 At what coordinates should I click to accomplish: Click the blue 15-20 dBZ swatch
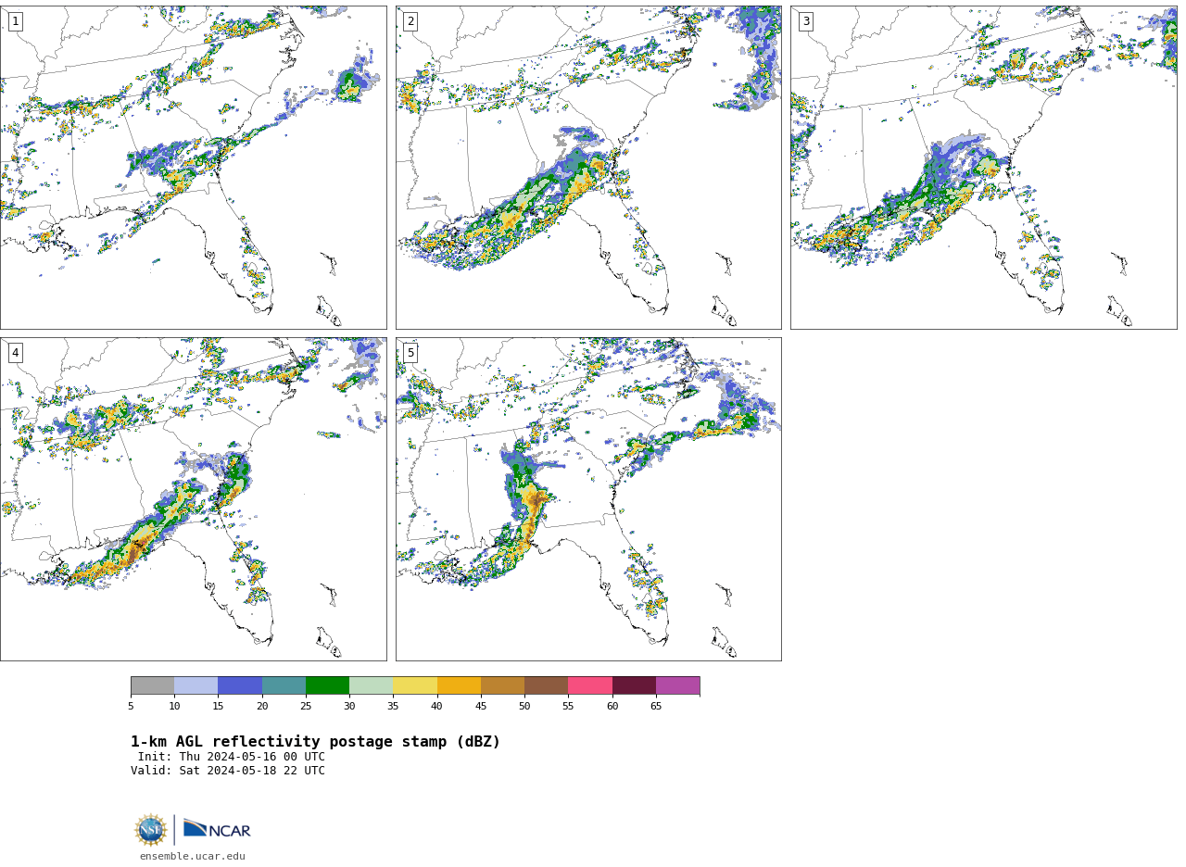[x=240, y=685]
